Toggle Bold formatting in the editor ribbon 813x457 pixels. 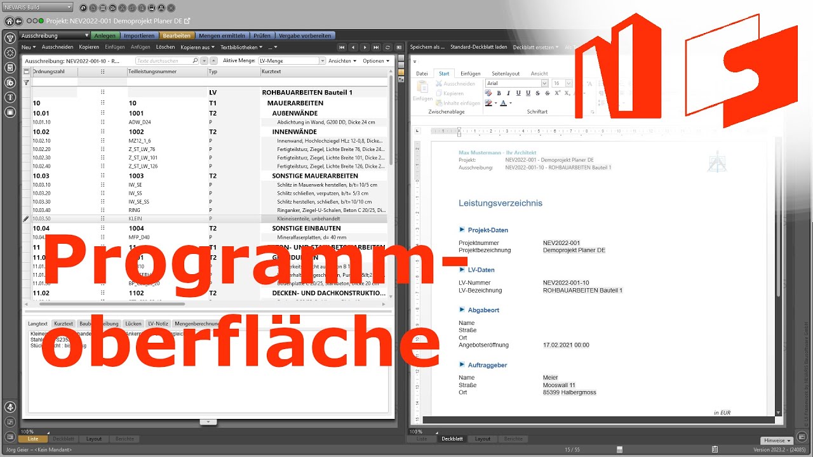[x=498, y=93]
